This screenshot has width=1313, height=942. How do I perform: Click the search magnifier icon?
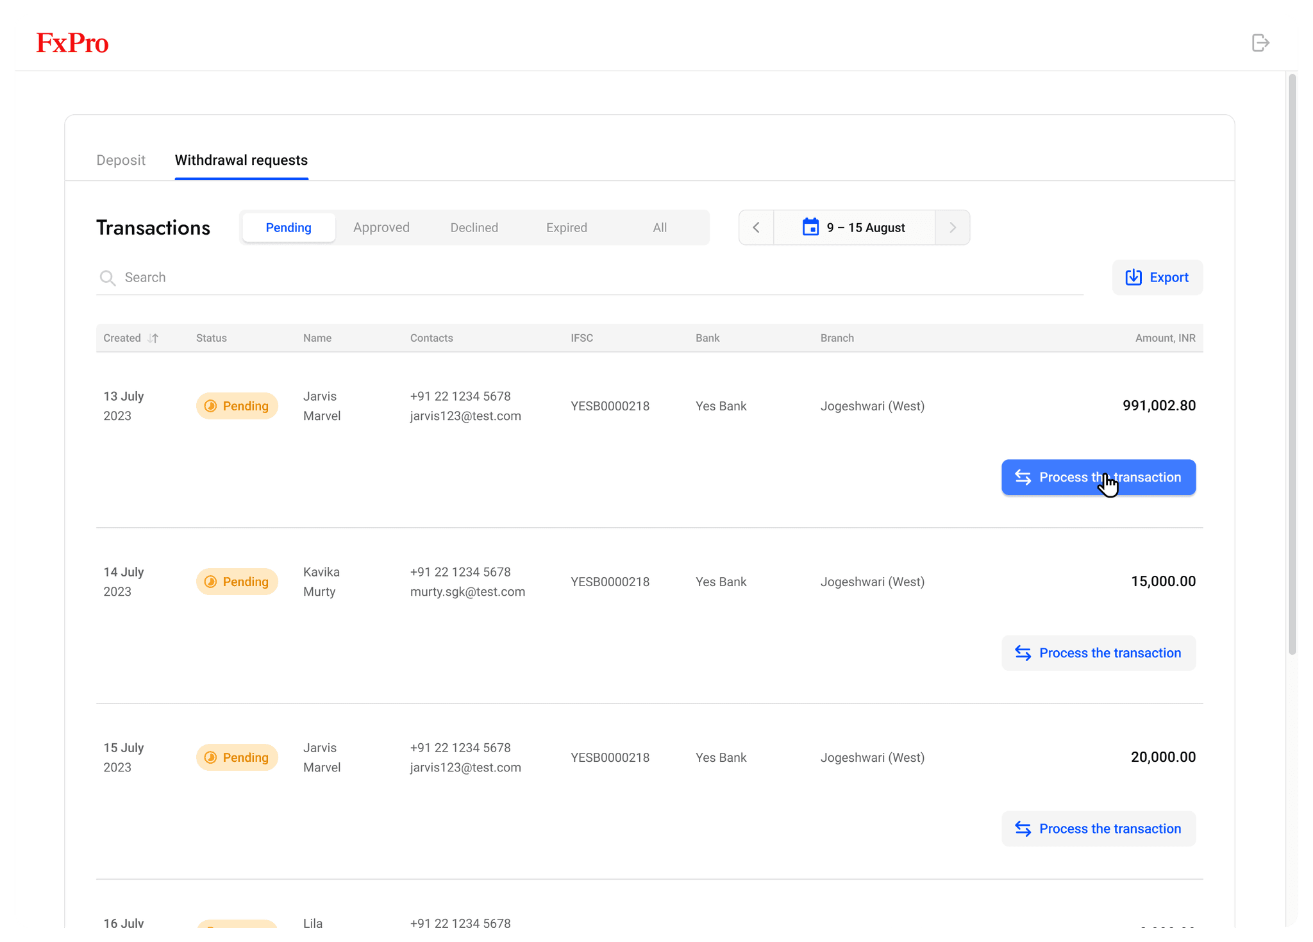tap(108, 278)
